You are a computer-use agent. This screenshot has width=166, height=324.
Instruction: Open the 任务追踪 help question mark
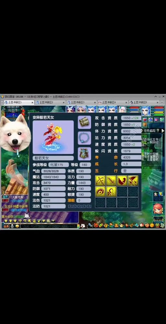pyautogui.click(x=158, y=131)
